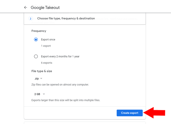Image resolution: width=171 pixels, height=124 pixels.
Task: Click the '6 exports' text
Action: tap(47, 63)
